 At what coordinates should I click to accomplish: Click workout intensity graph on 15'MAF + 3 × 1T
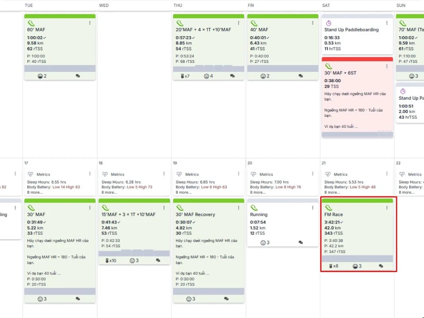click(134, 253)
